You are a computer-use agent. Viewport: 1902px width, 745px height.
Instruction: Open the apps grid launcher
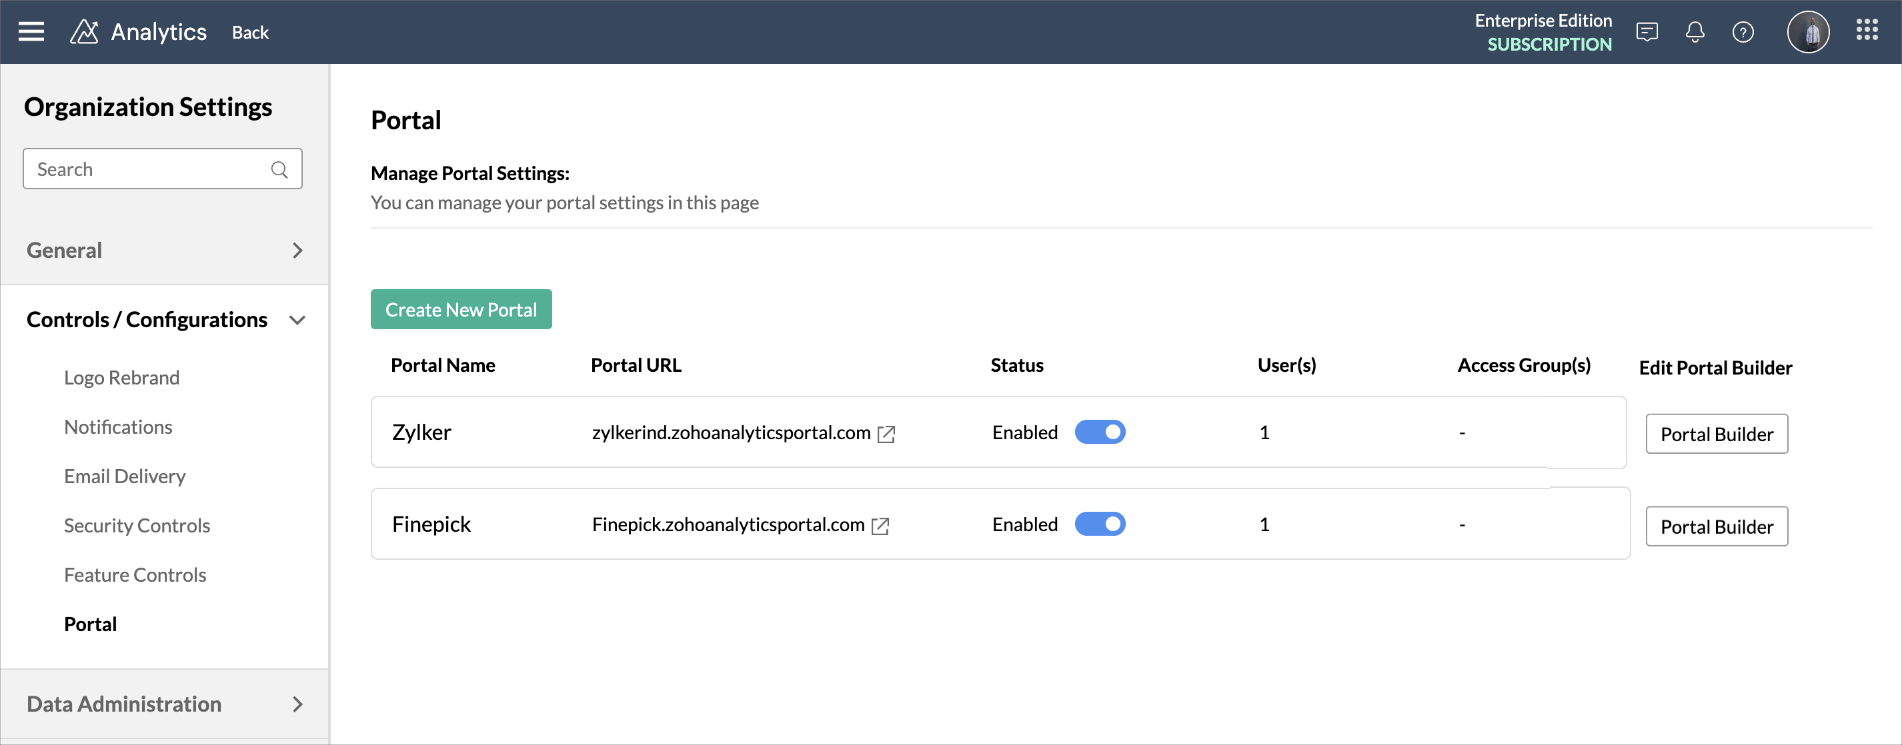1867,30
